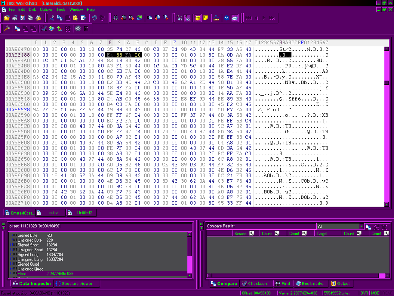Screen dimensions: 394x296
Task: Switch to Motorola byte ordering
Action: (227, 18)
